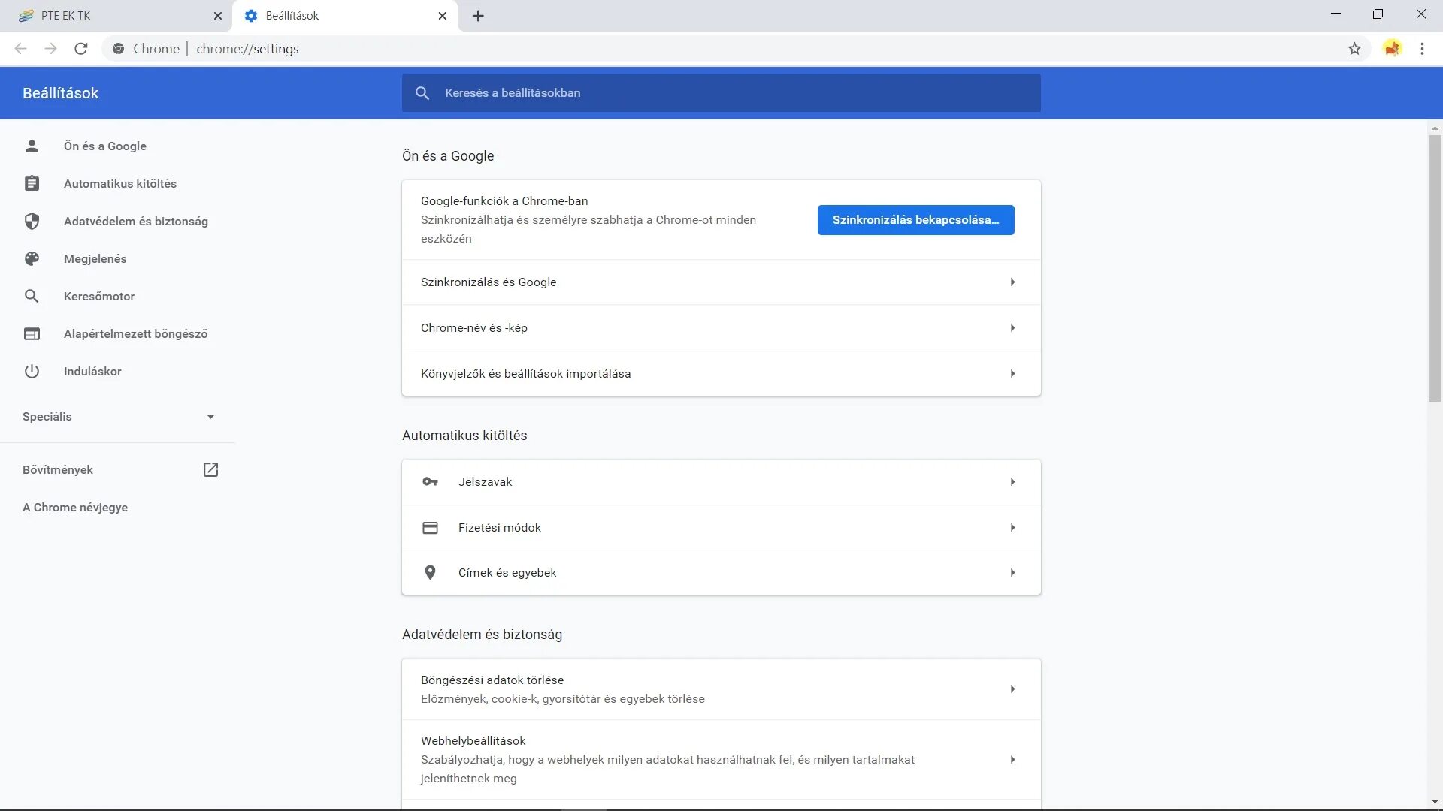
Task: Select Keresőmotor in sidebar
Action: (x=99, y=296)
